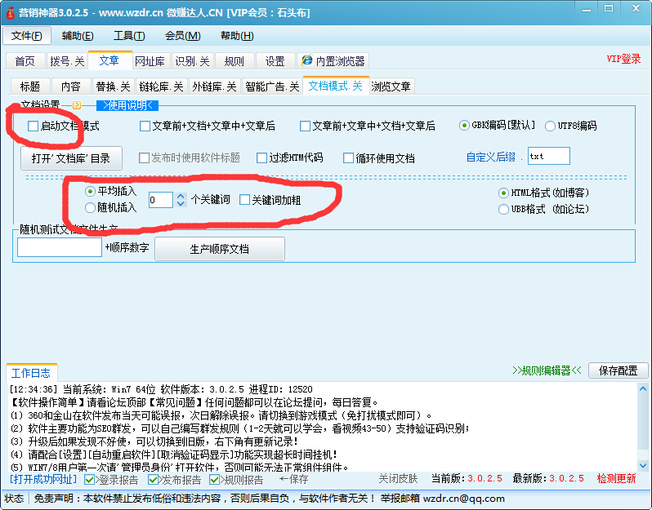Open the 浏览文章 sub-tab
652x510 pixels.
391,86
